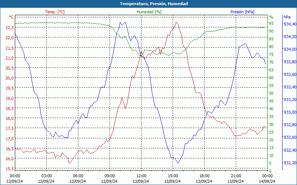Image resolution: width=297 pixels, height=185 pixels.
Task: Click the 15:00 time axis label
Action: (173, 176)
